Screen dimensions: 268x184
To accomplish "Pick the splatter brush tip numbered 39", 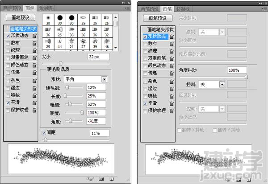I will (95, 43).
